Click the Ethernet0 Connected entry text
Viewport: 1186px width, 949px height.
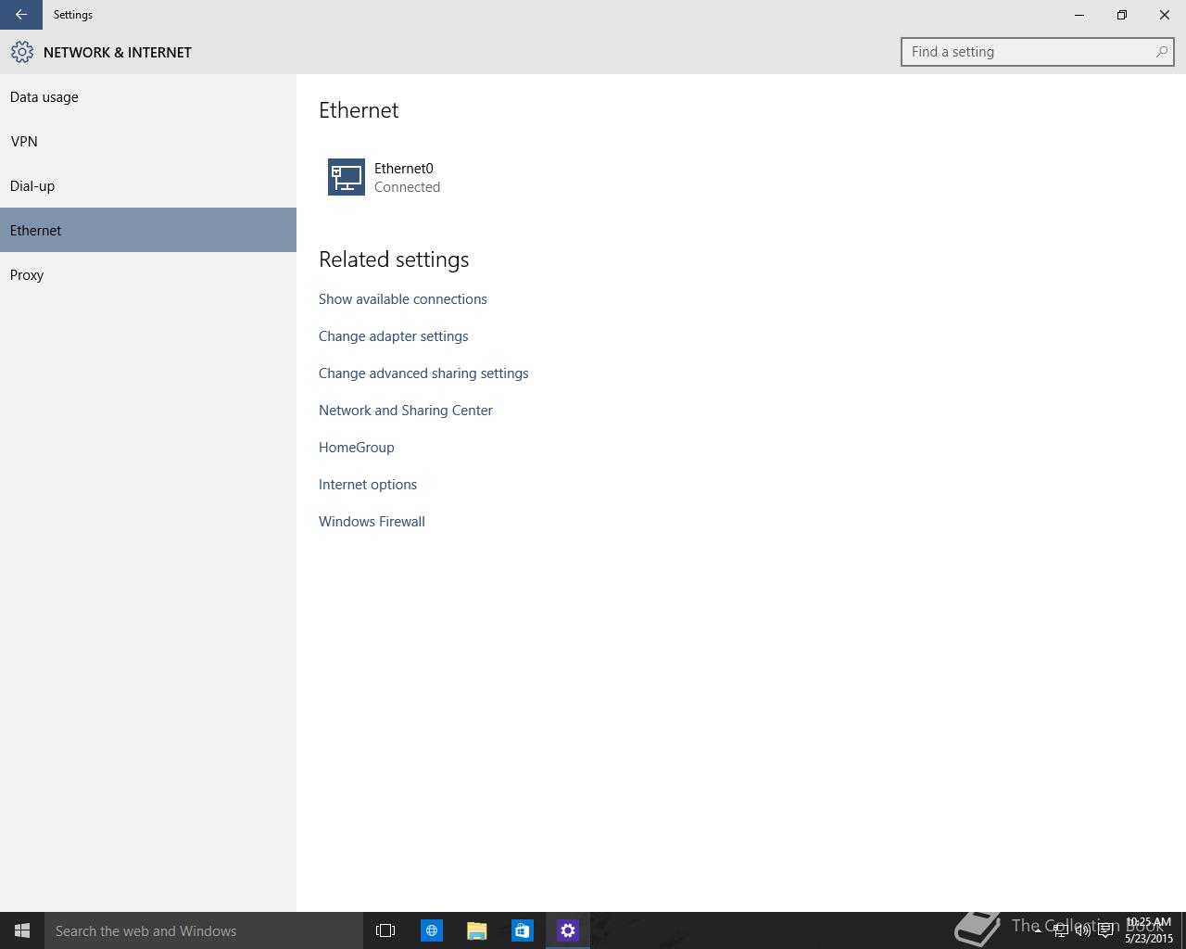[408, 177]
